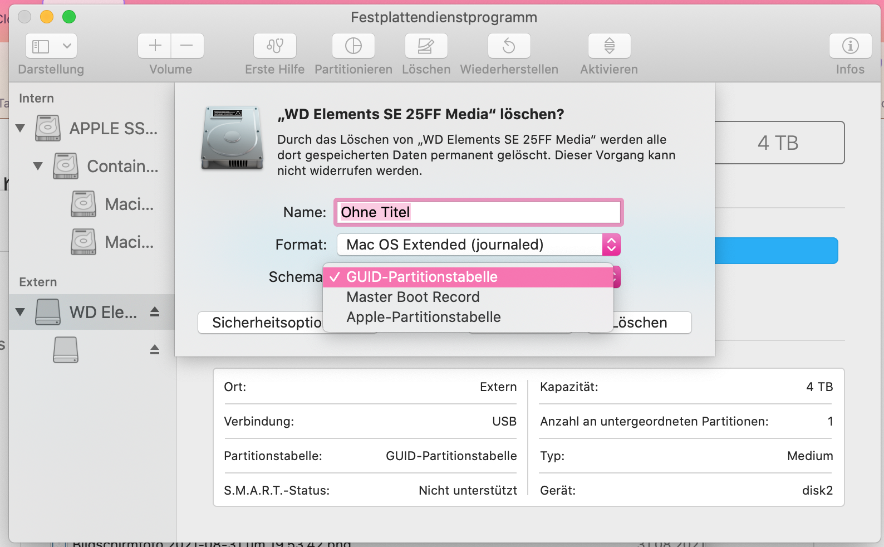The image size is (884, 547).
Task: Click the Partitionieren pie chart icon
Action: pyautogui.click(x=353, y=46)
